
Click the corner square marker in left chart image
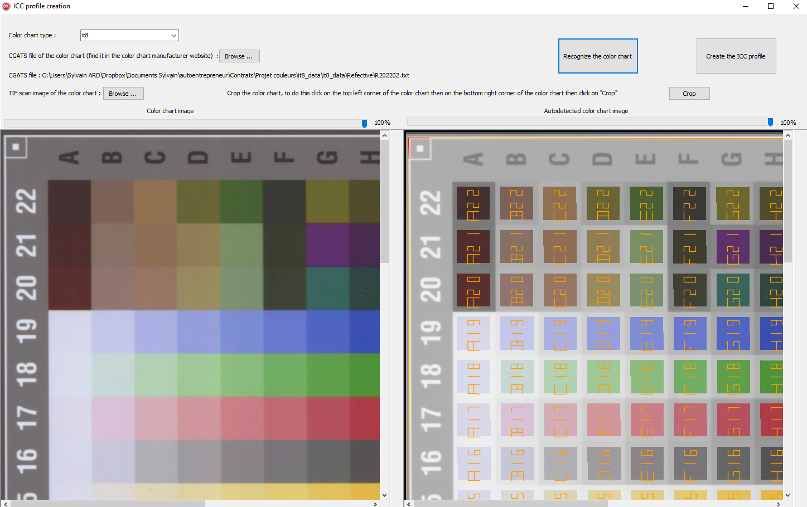point(16,147)
